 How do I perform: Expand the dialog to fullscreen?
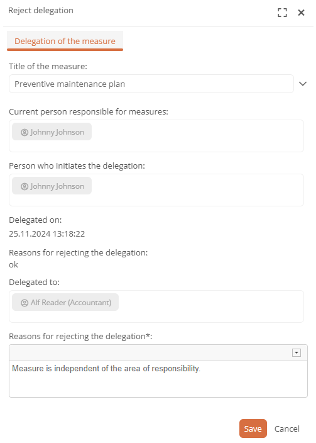[x=282, y=13]
